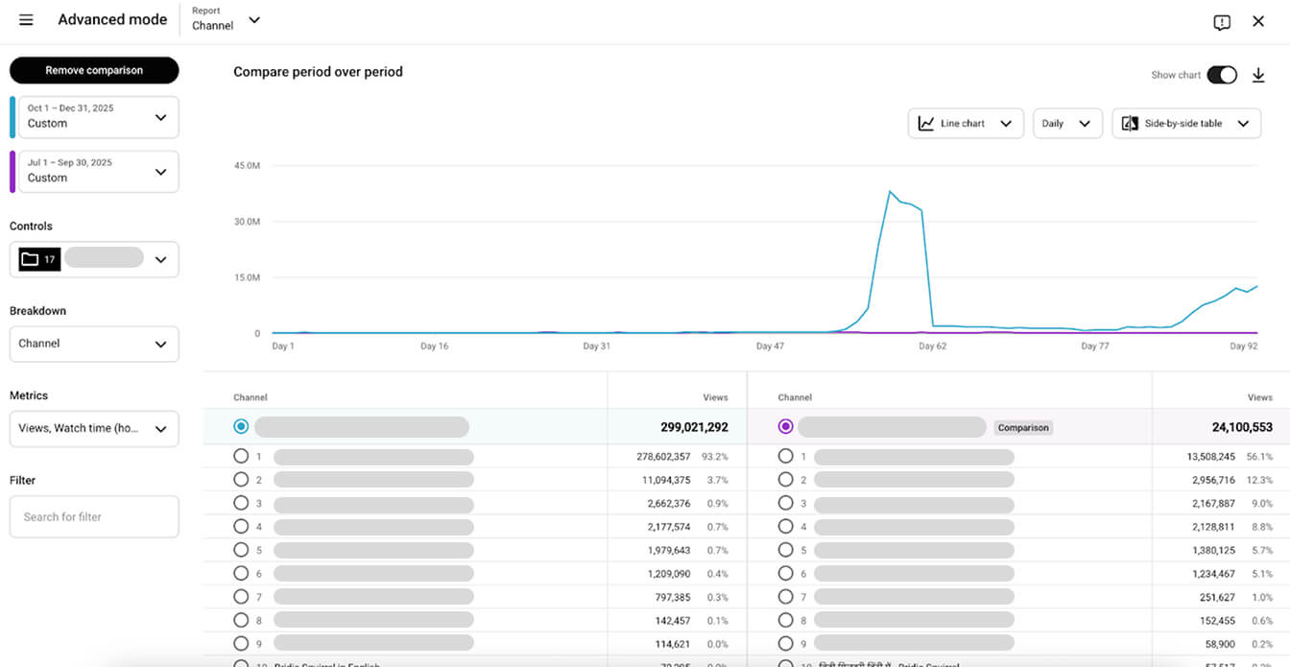Click the 45.0M axis label
Viewport: 1290px width, 667px height.
tap(247, 166)
